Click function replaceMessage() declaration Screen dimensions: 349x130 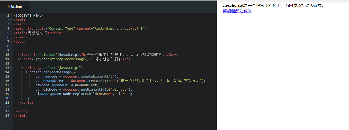(51, 72)
